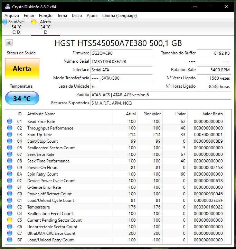Click the rotation rate value 5400 RPM
Screen dimensions: 236x249
click(x=214, y=70)
